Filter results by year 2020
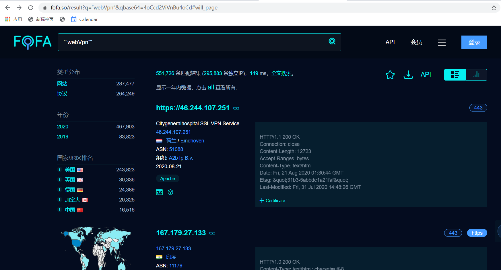501x270 pixels. [x=63, y=127]
